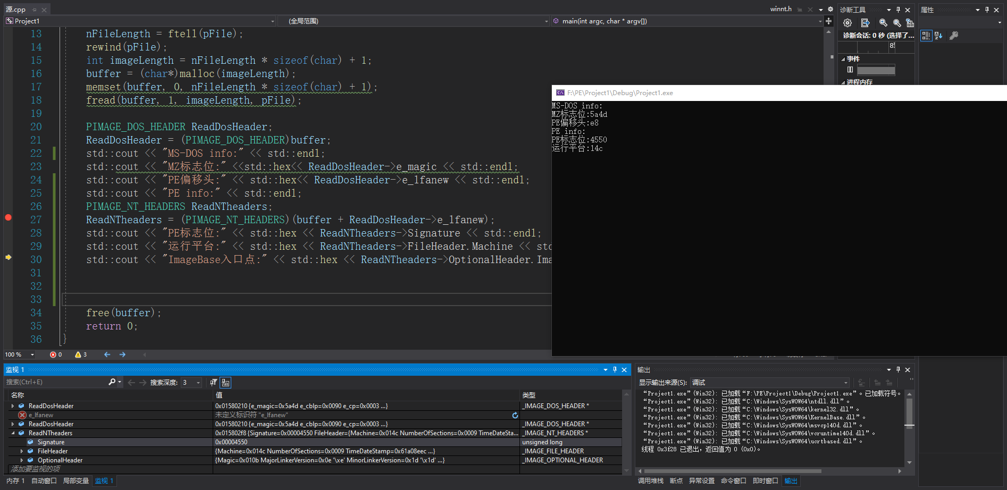This screenshot has height=490, width=1007.
Task: Click the navigate backward arrow below editor
Action: pos(107,354)
